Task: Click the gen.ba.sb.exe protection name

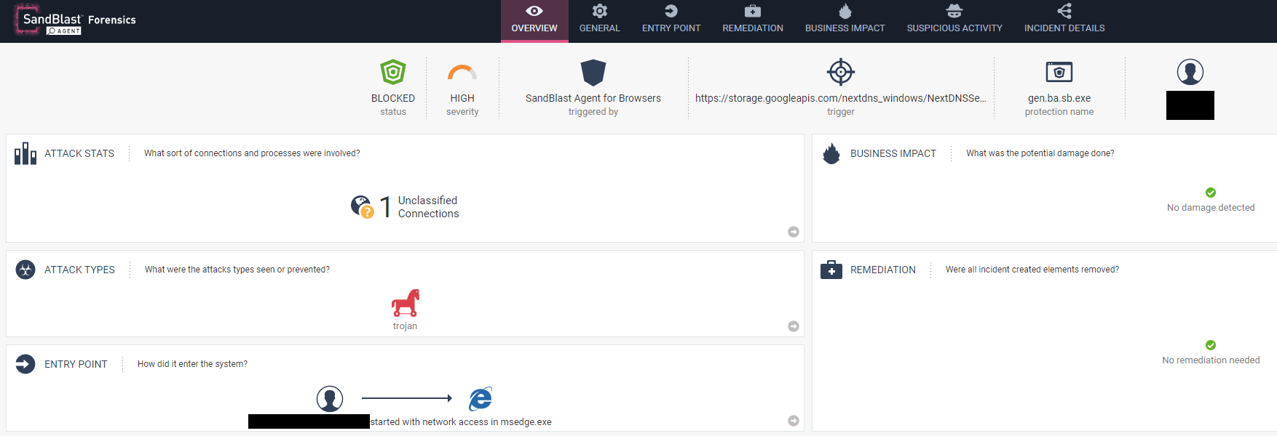Action: tap(1059, 98)
